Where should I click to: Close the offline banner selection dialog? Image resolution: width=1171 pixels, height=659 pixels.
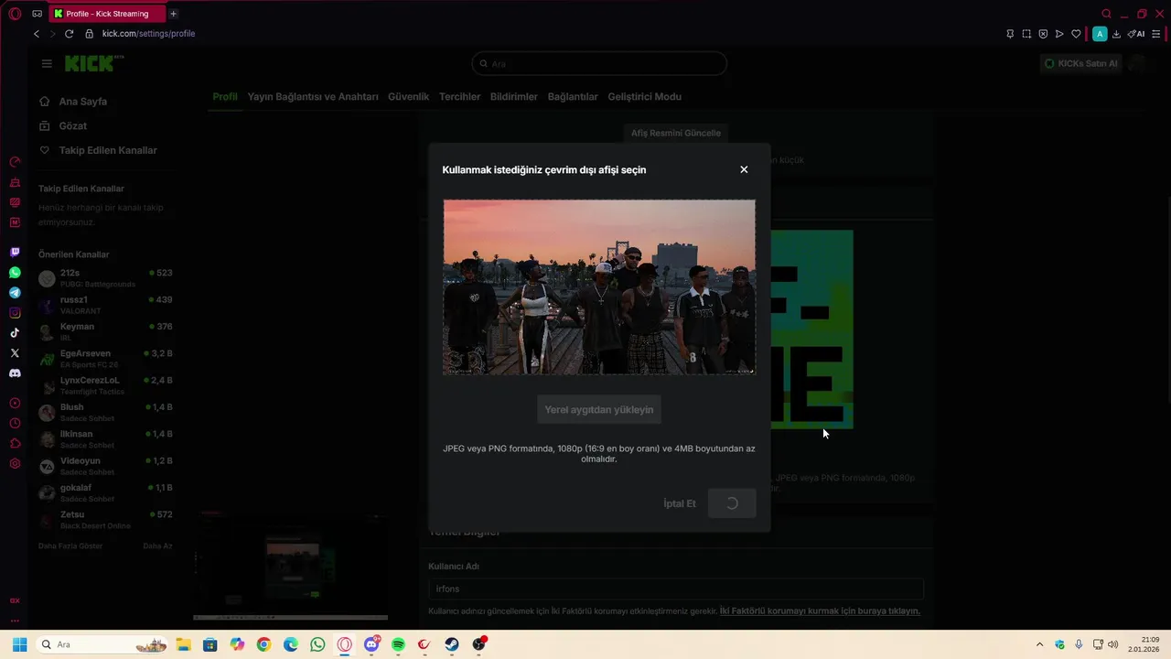tap(744, 169)
